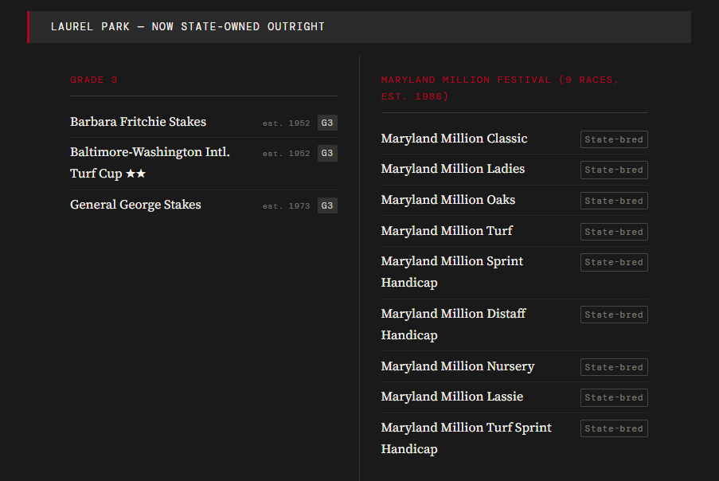Screen dimensions: 719x481
Task: Click State-bred tag beside Distaff Handicap
Action: point(614,315)
